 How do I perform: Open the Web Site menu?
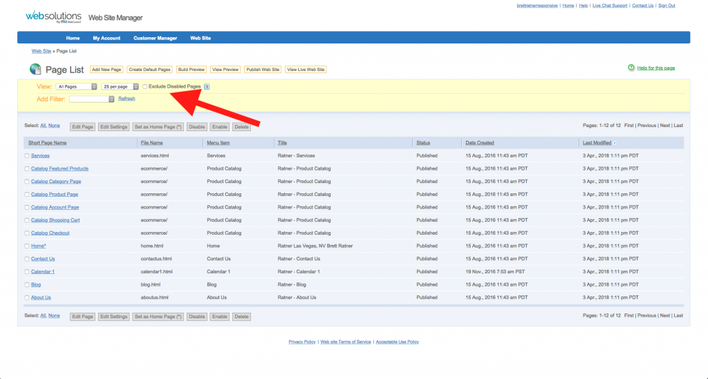pyautogui.click(x=201, y=38)
